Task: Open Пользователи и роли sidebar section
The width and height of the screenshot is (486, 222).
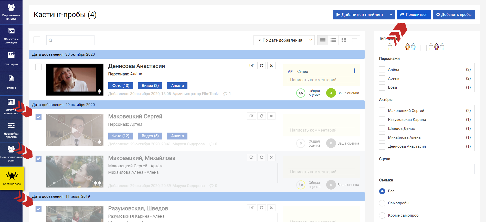Action: (x=11, y=154)
